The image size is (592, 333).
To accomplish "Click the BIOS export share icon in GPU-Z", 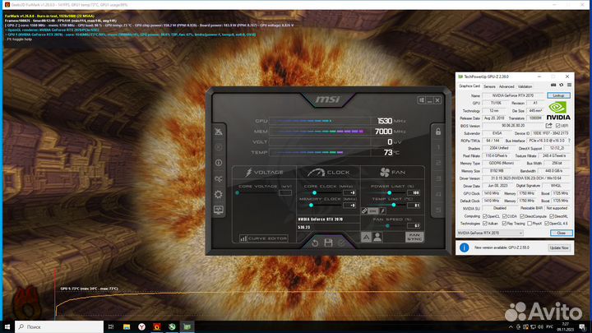I will pos(548,126).
